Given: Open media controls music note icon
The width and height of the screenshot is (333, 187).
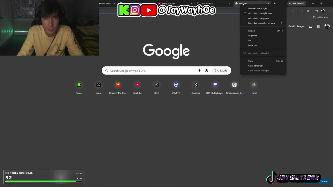Looking at the screenshot, I should coord(317,11).
